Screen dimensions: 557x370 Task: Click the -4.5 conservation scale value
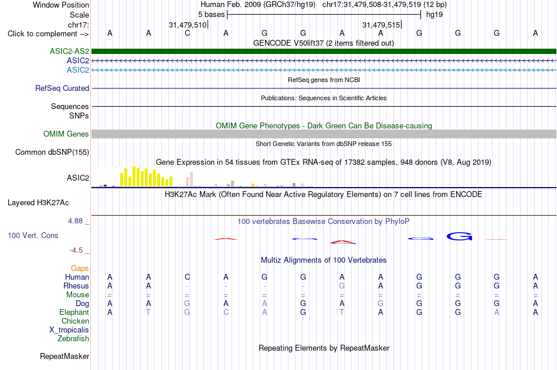tap(76, 250)
